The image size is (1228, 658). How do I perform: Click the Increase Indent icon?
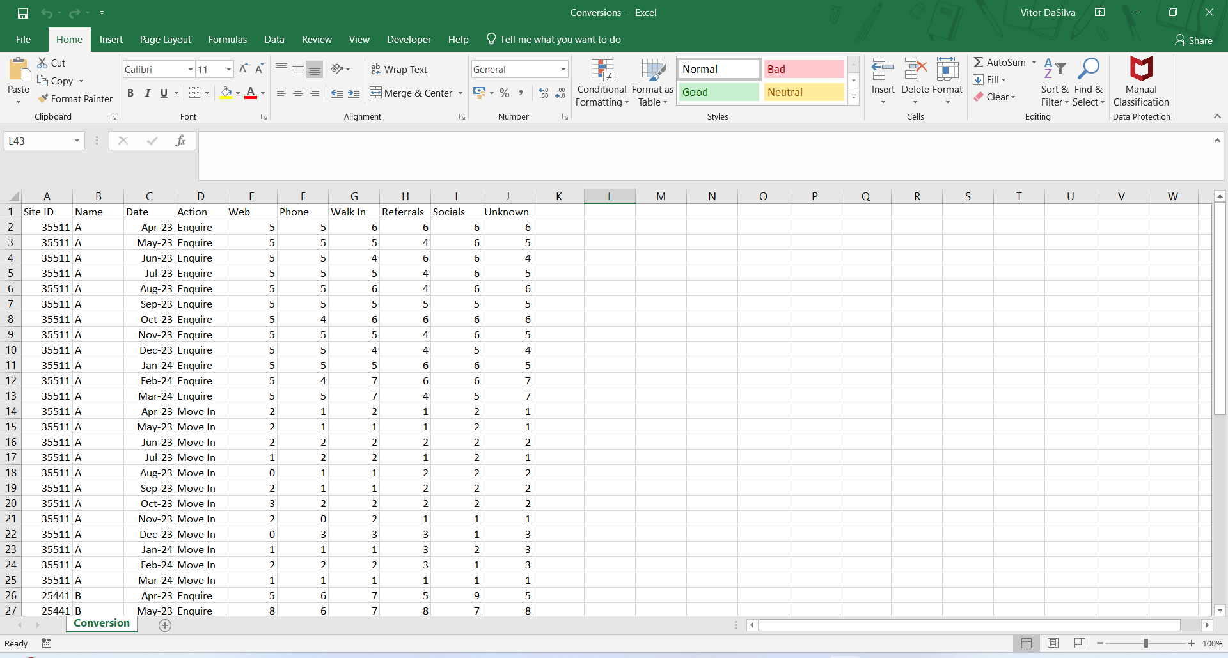(x=354, y=93)
